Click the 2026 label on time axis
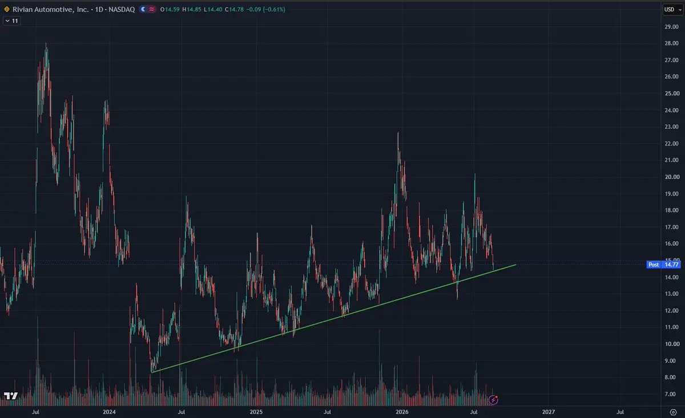685x418 pixels. coord(402,411)
